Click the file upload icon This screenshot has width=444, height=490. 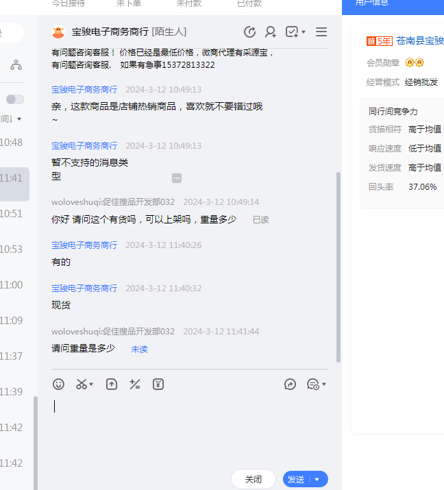click(x=112, y=384)
